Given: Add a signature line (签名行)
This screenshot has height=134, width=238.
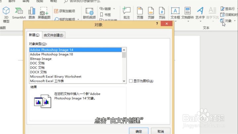Looking at the screenshot, I should [x=228, y=9].
